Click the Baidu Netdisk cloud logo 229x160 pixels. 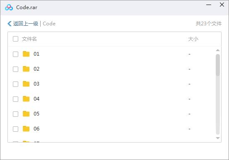(x=9, y=7)
